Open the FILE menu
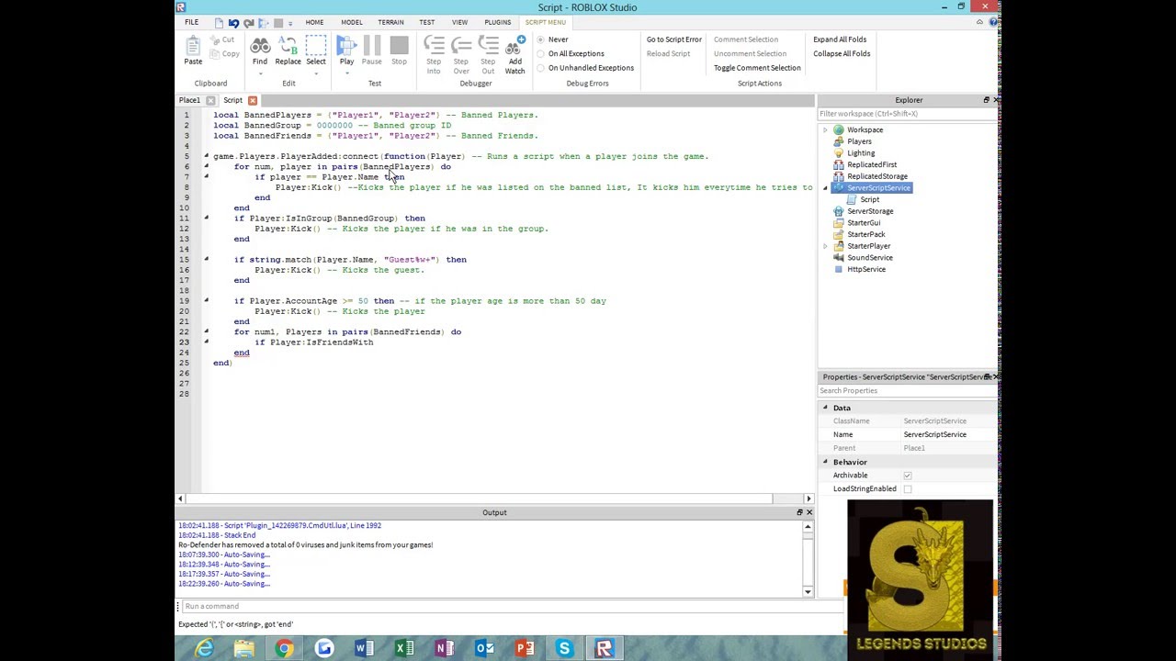 (x=191, y=22)
